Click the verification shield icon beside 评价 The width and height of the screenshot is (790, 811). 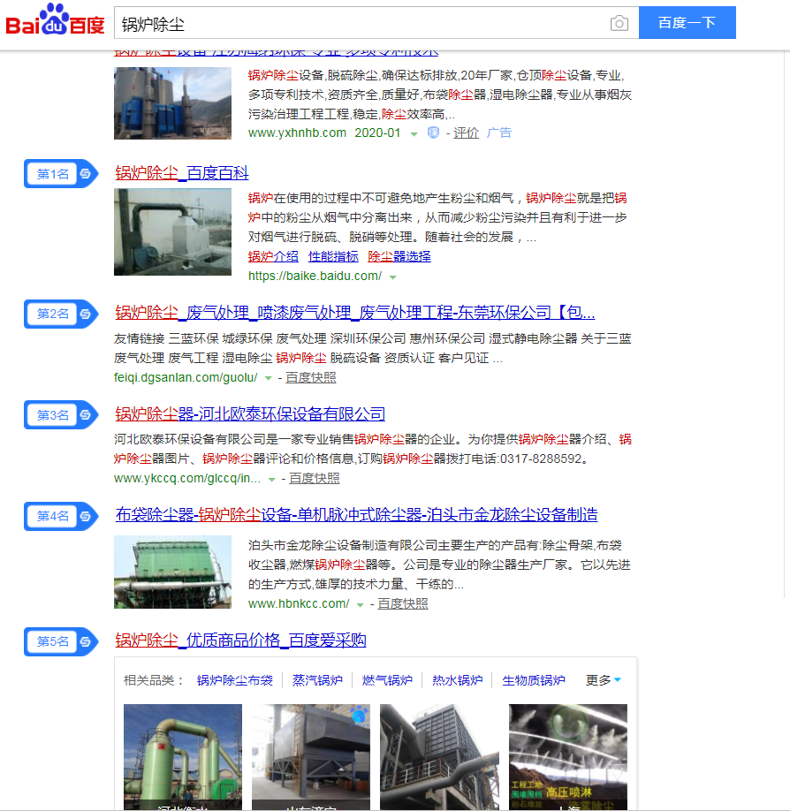click(433, 133)
